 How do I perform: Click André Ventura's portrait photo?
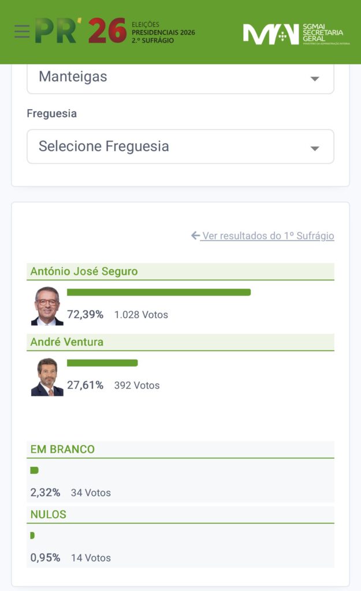point(47,377)
